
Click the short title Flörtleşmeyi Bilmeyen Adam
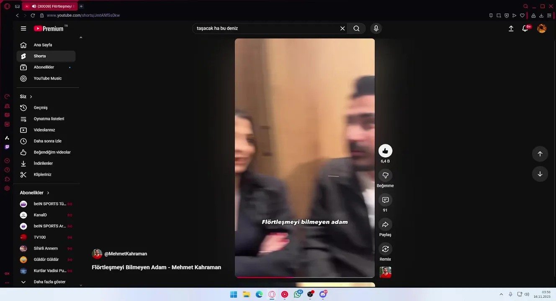(x=156, y=268)
